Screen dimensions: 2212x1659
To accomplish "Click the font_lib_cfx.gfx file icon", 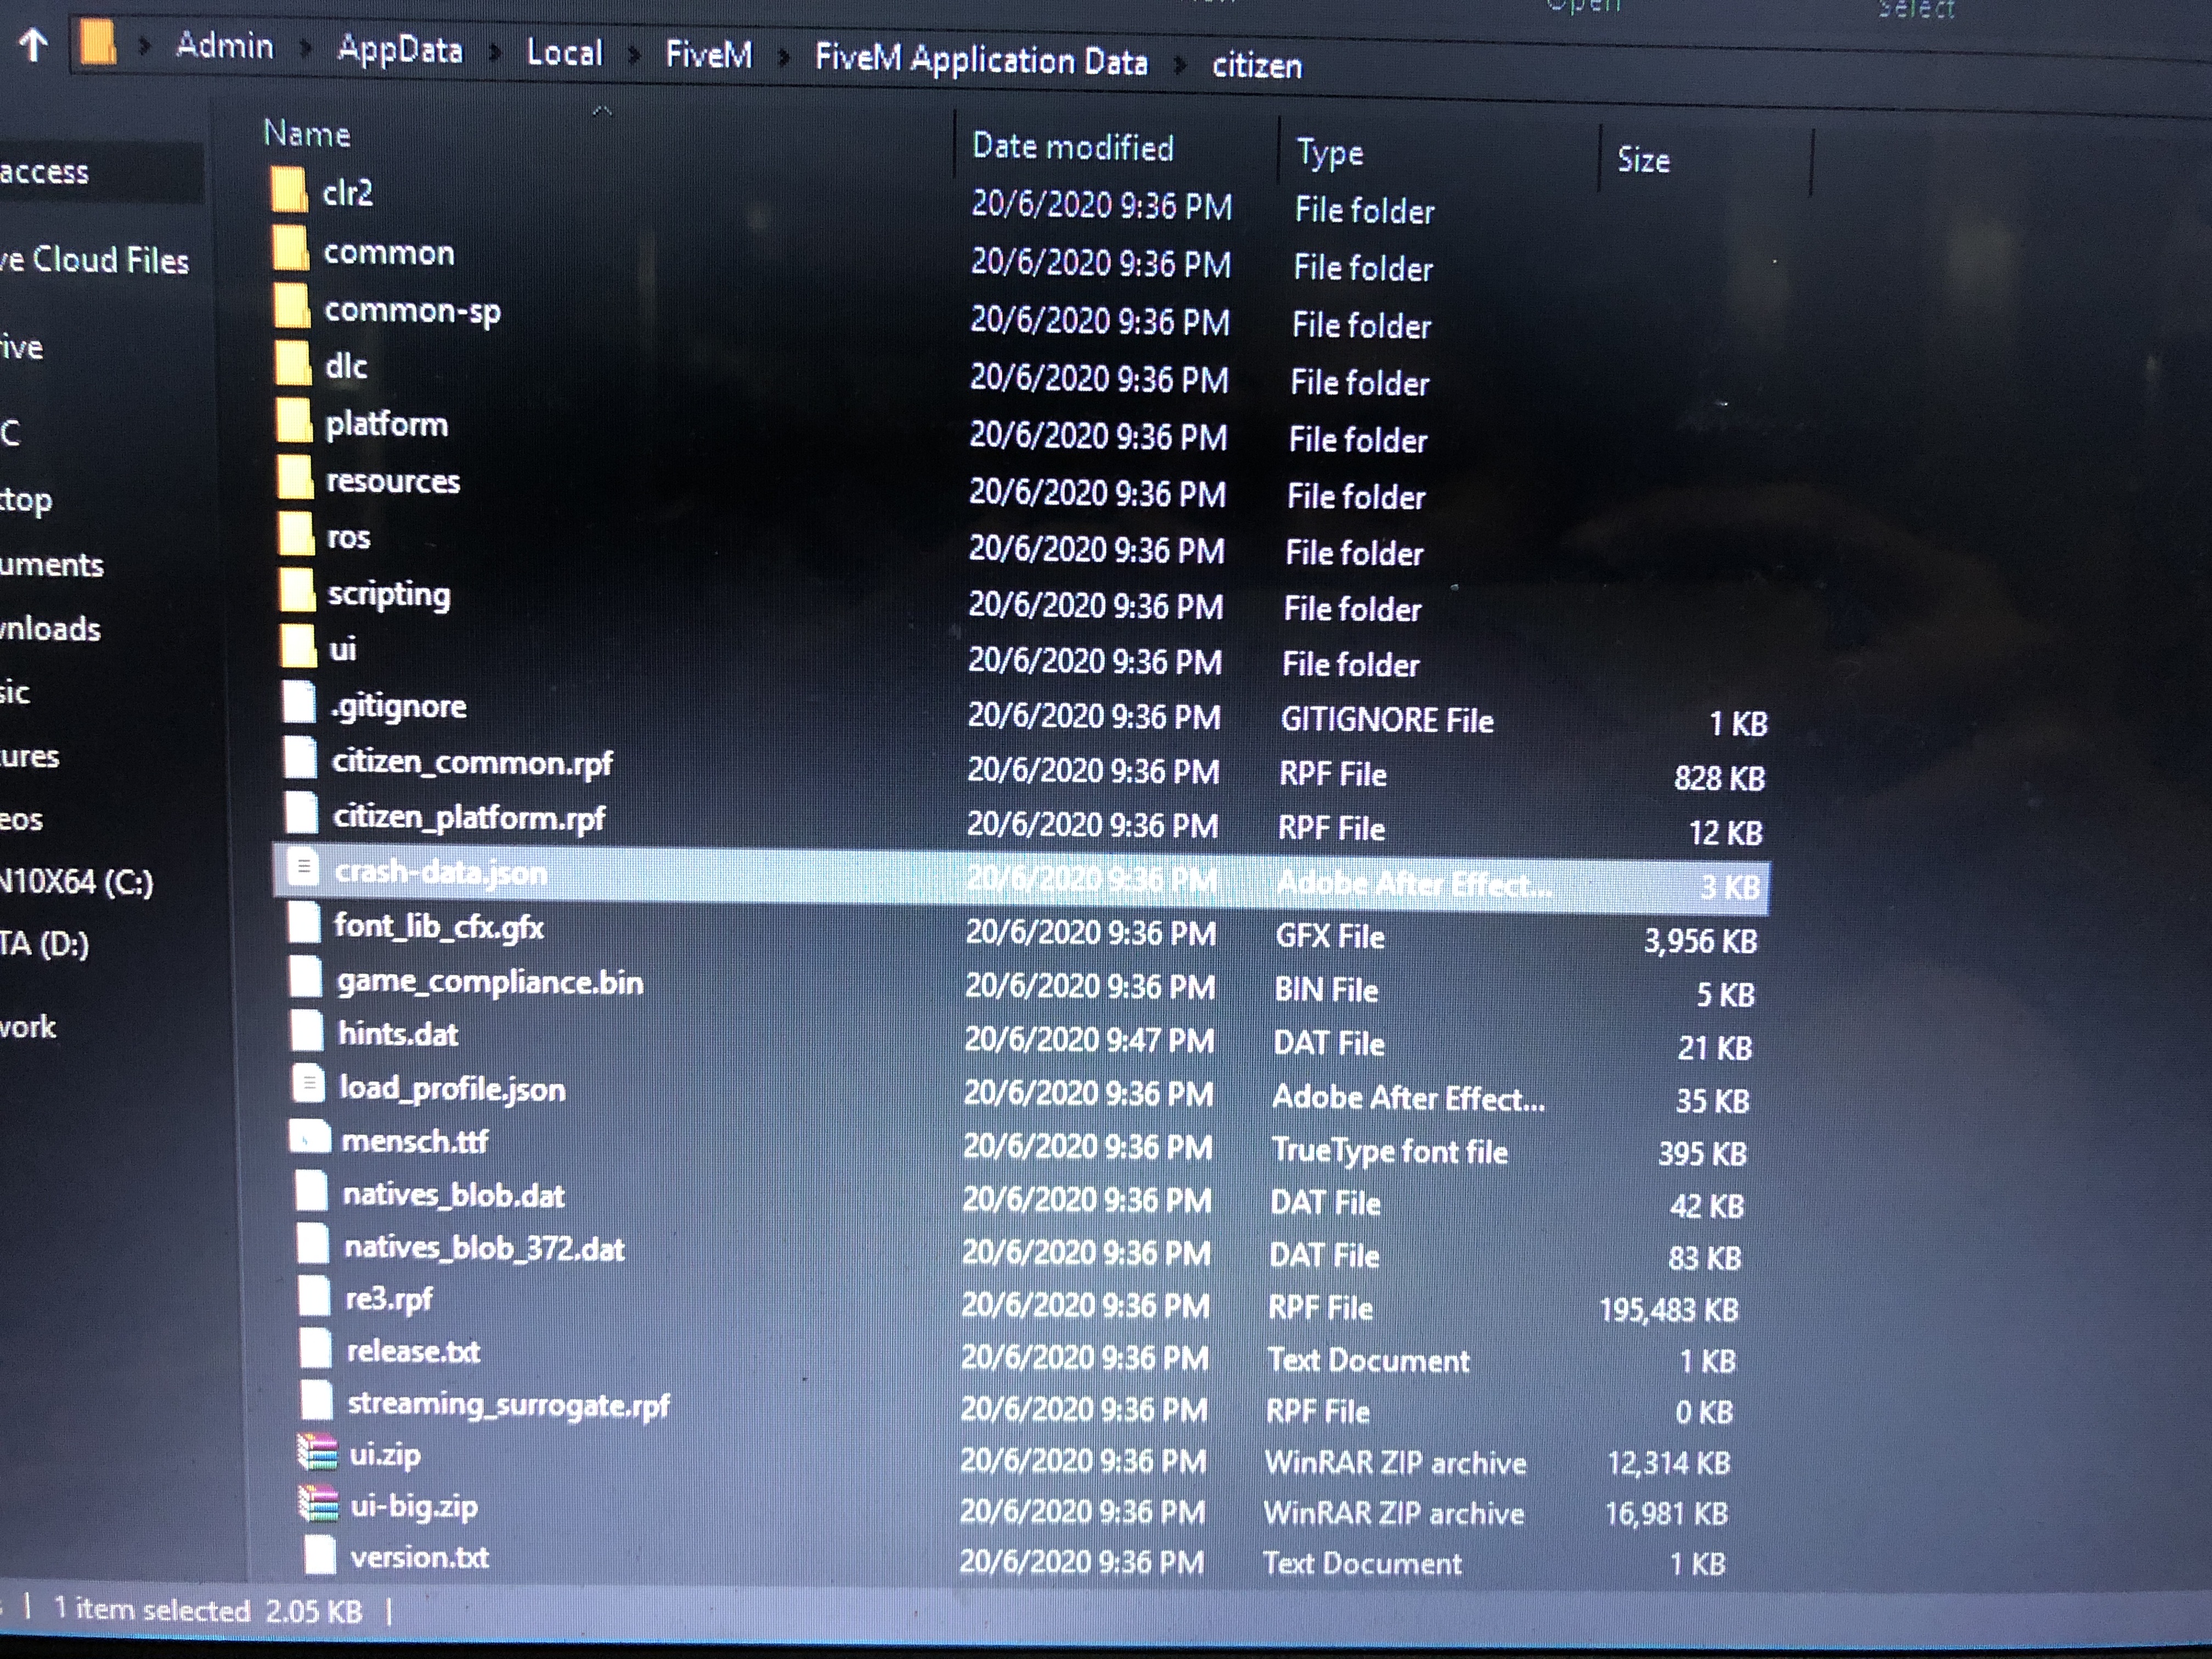I will 303,921.
